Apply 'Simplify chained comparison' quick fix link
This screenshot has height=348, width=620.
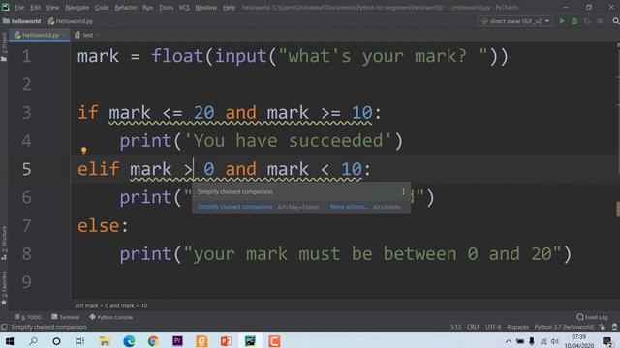point(234,207)
